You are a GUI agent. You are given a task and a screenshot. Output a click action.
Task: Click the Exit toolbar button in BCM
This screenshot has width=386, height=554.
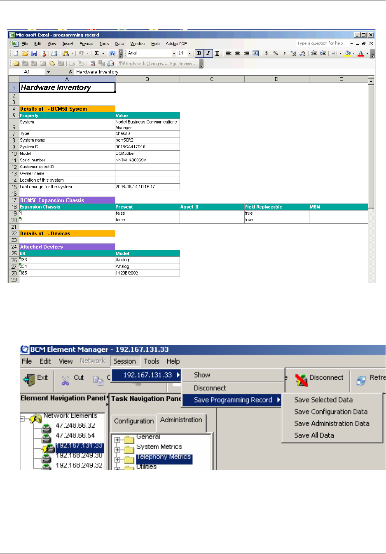[36, 379]
